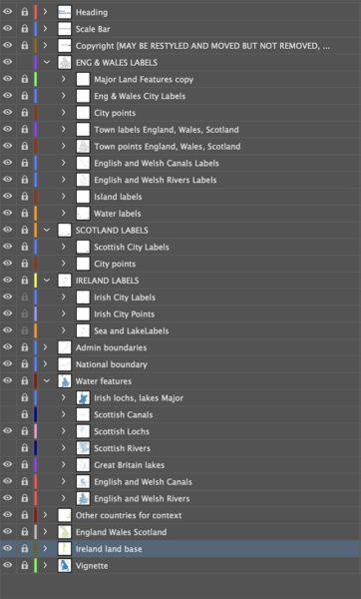
Task: Unlock the Water labels layer
Action: click(x=24, y=214)
